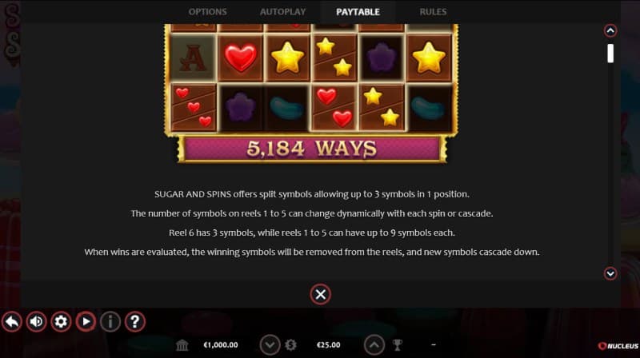Decrease the bet amount
Viewport: 640px width, 358px height.
point(270,345)
